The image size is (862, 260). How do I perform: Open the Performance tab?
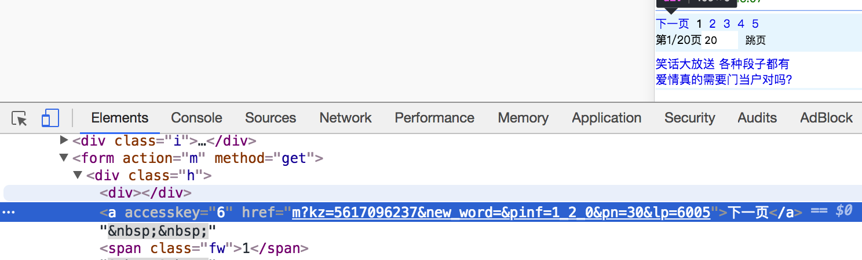[434, 118]
